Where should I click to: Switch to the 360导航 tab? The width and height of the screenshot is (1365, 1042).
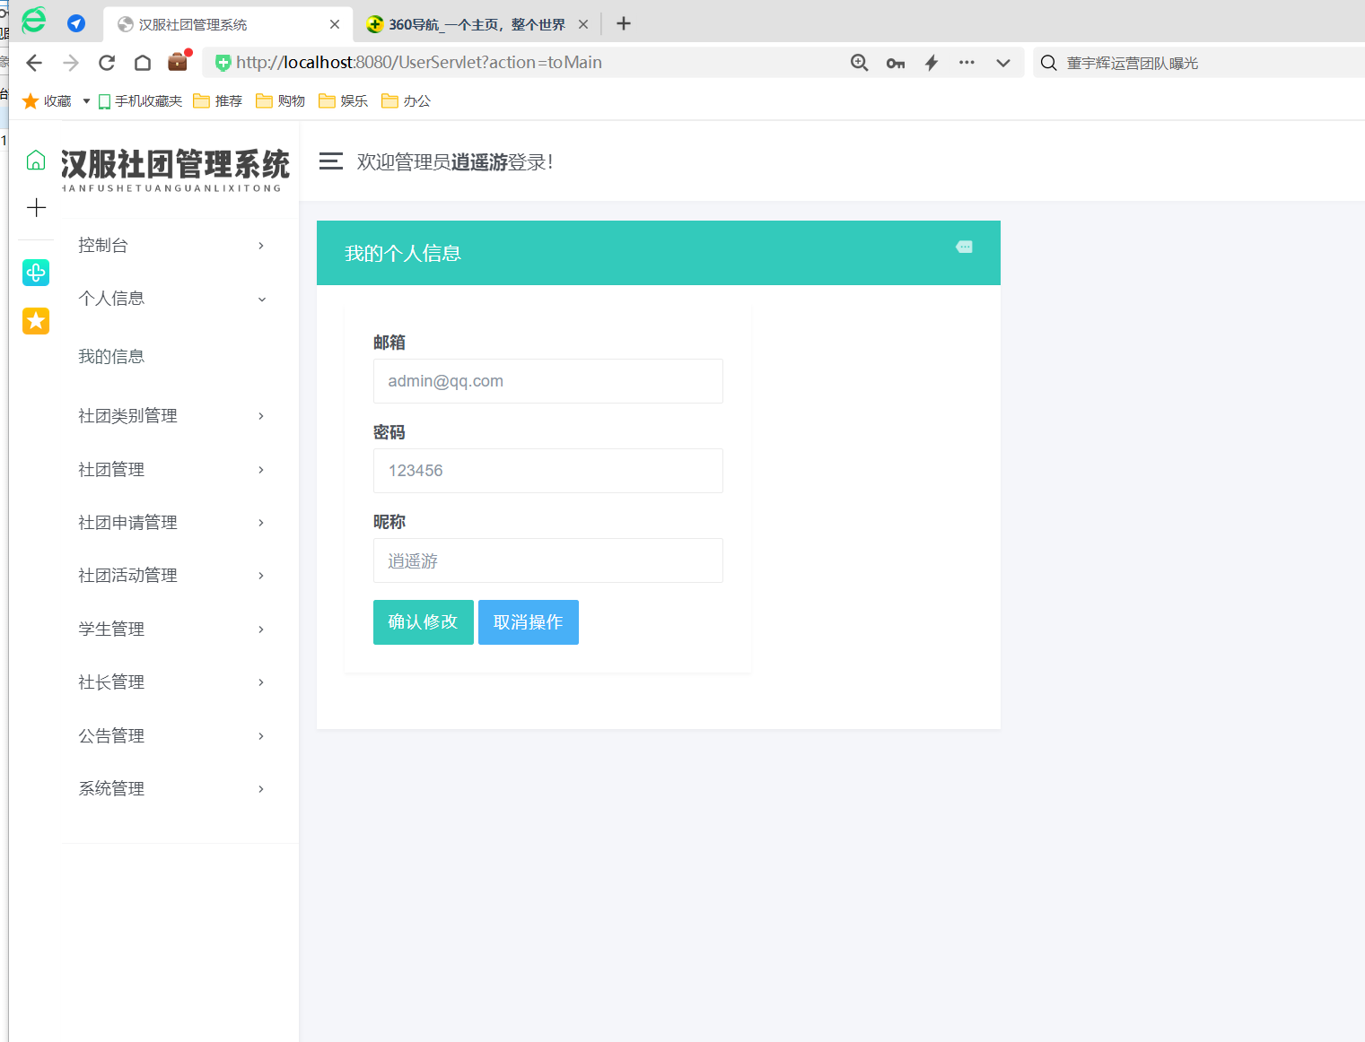pos(476,24)
